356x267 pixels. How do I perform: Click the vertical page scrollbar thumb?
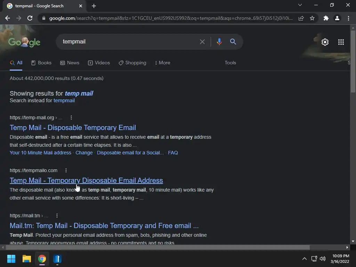click(x=353, y=61)
